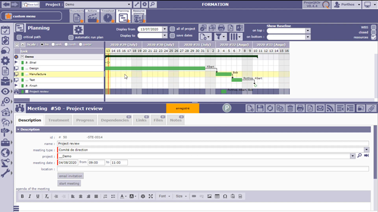Switch to the Dependencies tab
The height and width of the screenshot is (212, 378).
pos(115,120)
